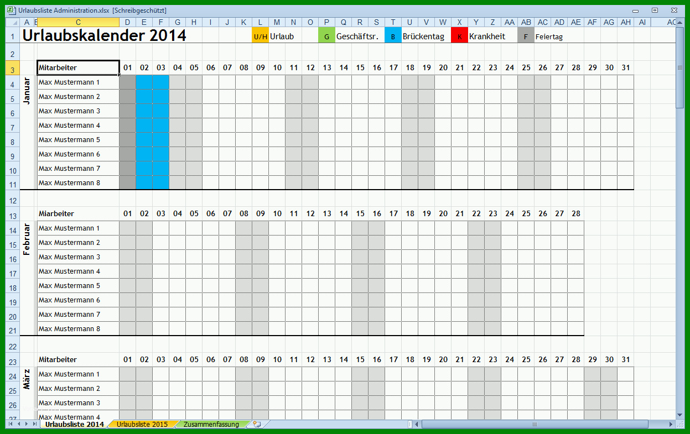The image size is (690, 434).
Task: Select day 31 header in row 3
Action: (x=625, y=68)
